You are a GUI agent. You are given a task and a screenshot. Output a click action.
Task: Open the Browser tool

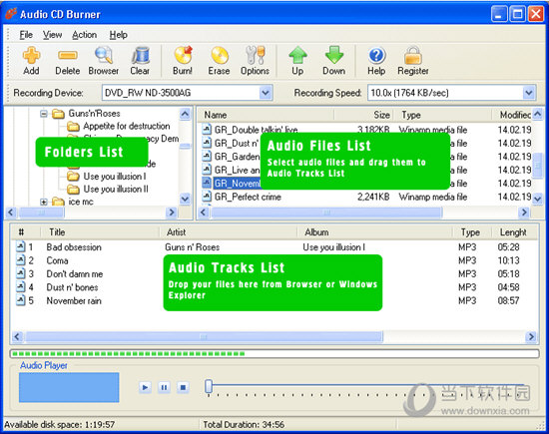[x=104, y=55]
